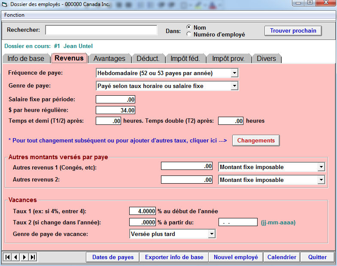The width and height of the screenshot is (337, 266).
Task: Open the Calendrier button
Action: 282,257
